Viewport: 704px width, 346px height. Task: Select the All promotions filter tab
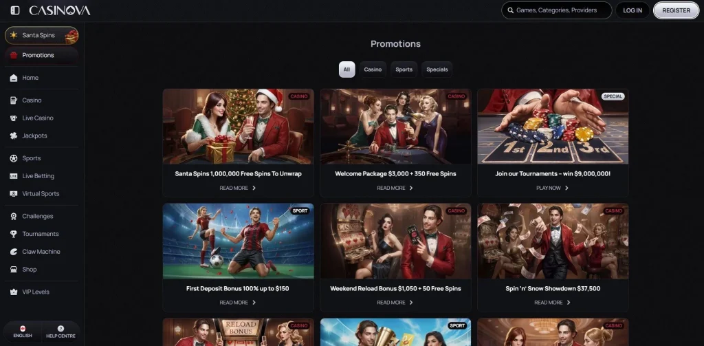point(346,69)
